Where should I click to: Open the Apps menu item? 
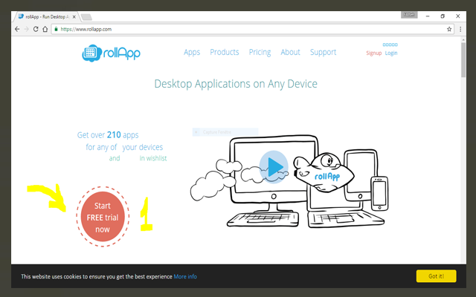point(192,52)
